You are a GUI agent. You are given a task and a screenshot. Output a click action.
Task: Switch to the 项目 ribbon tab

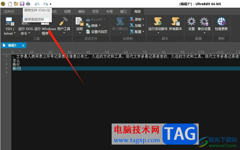pos(95,12)
